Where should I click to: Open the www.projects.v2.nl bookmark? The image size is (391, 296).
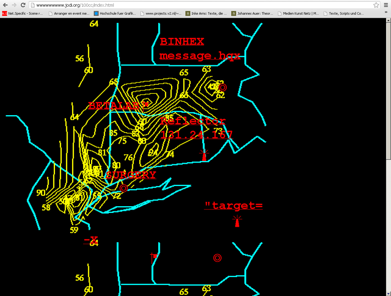[161, 13]
